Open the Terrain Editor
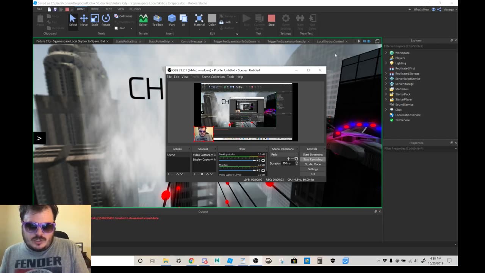485x273 pixels. [143, 20]
